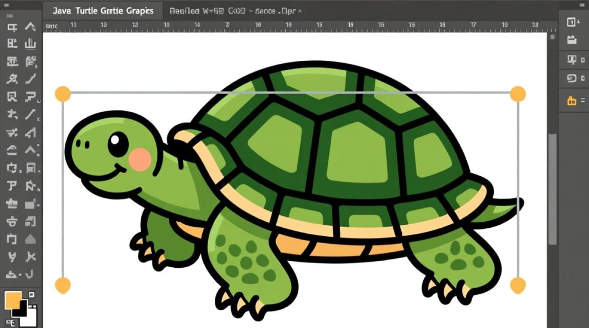The width and height of the screenshot is (589, 328).
Task: Click the bottom-right orange selection handle
Action: [x=518, y=285]
